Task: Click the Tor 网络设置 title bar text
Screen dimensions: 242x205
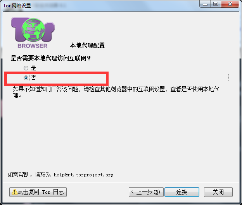Action: point(17,6)
